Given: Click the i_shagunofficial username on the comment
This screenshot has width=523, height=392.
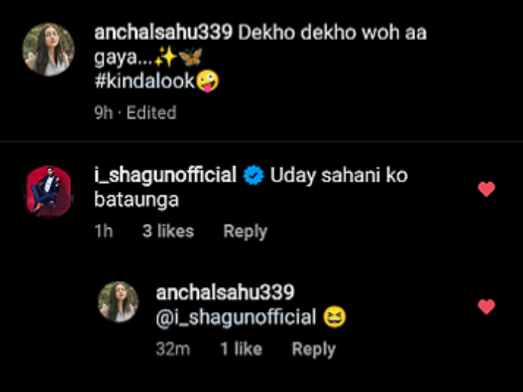Looking at the screenshot, I should 165,175.
